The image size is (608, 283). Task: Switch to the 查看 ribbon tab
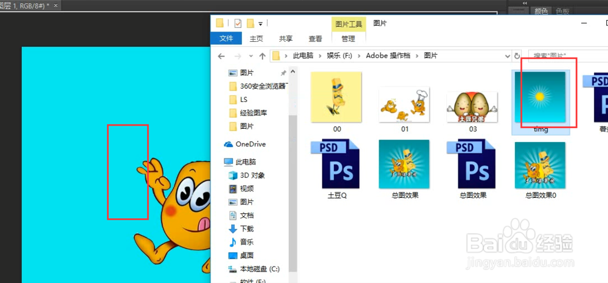tap(315, 39)
